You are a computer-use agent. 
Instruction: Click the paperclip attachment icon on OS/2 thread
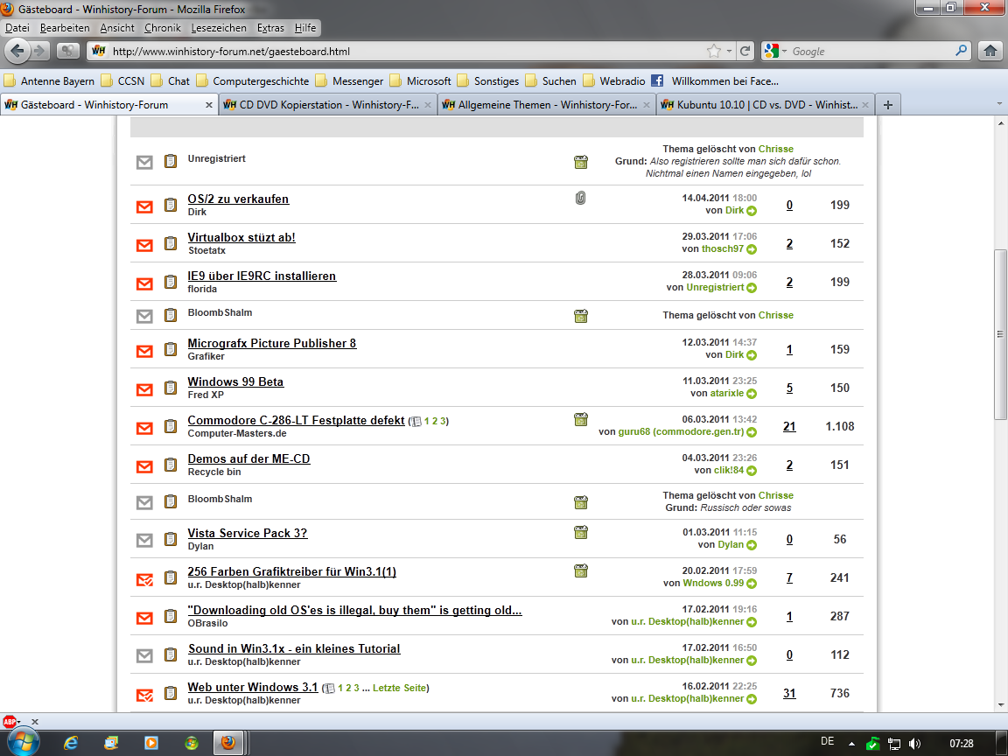[580, 199]
